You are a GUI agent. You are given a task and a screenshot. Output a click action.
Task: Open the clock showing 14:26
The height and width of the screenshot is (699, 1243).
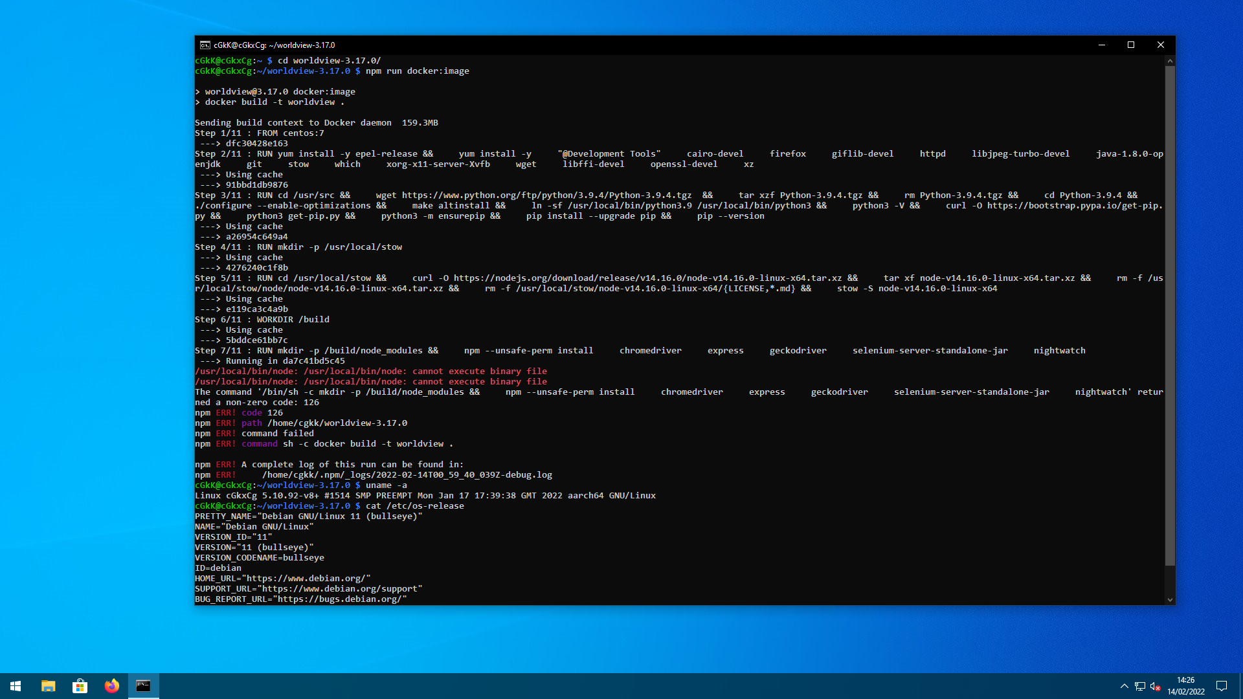pos(1186,686)
